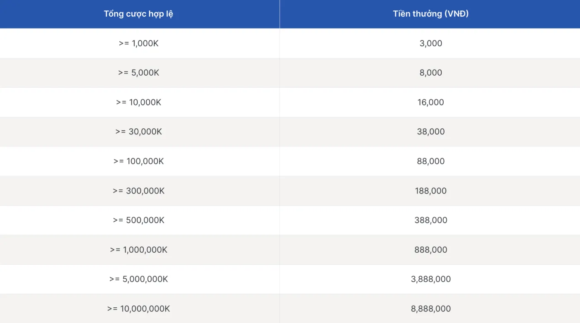Image resolution: width=580 pixels, height=323 pixels.
Task: Select the ">= 5,000K" cell
Action: click(x=138, y=73)
